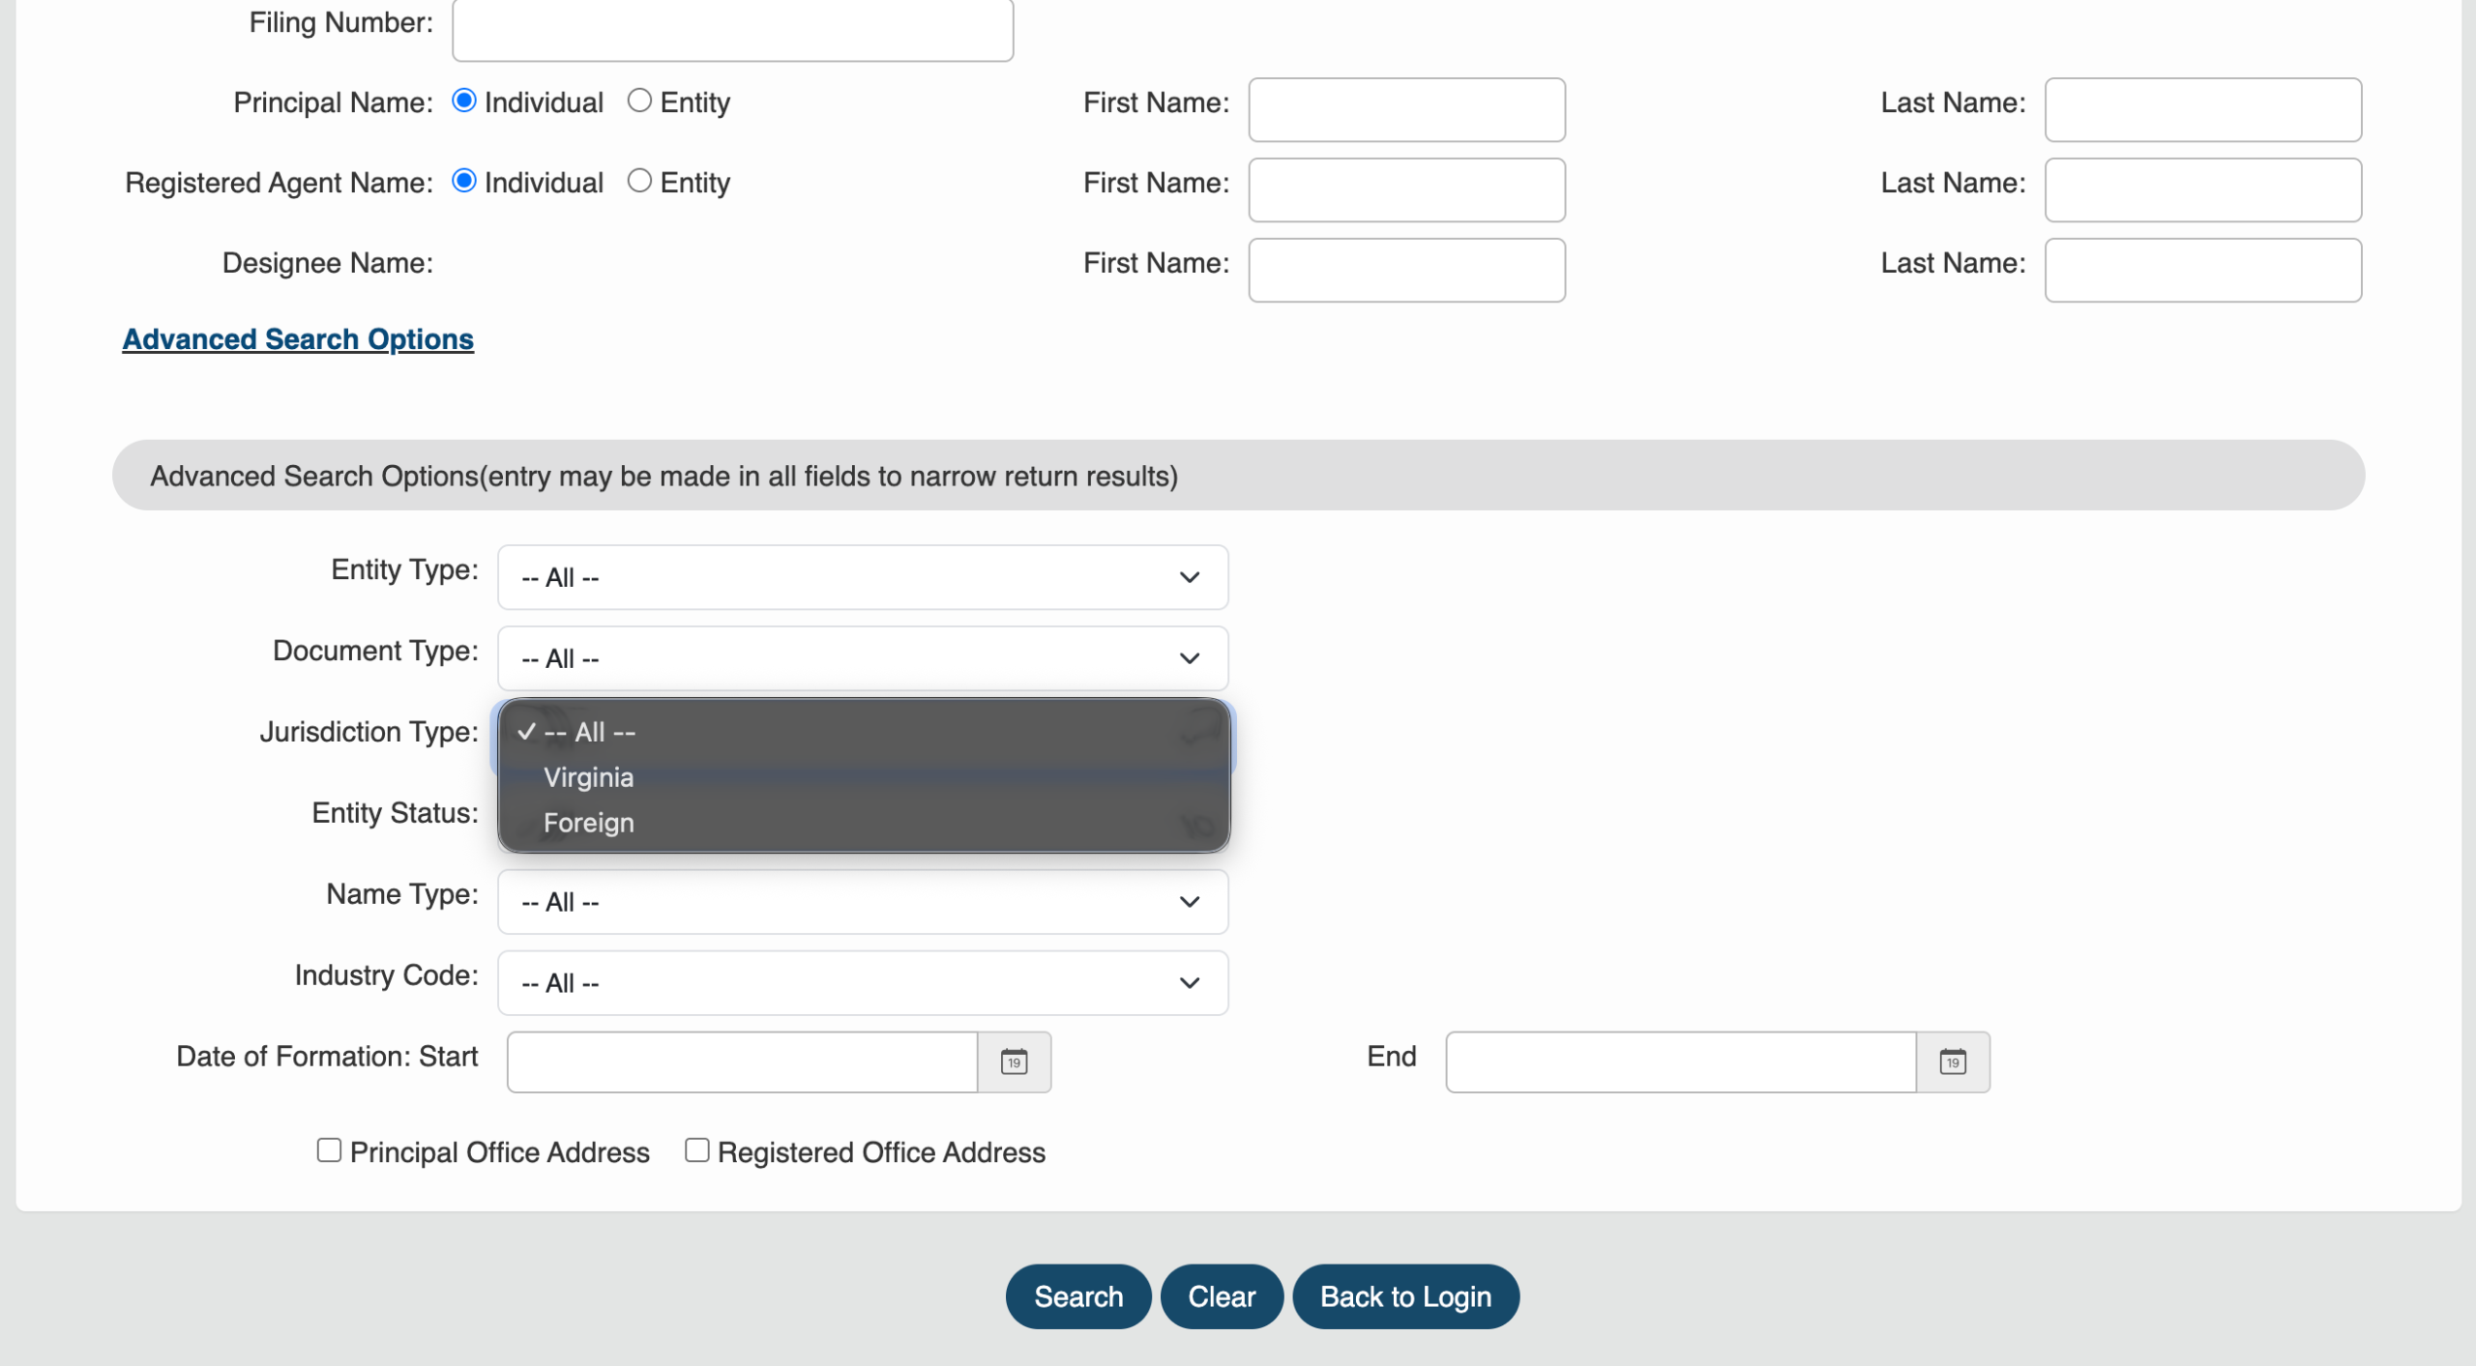
Task: Focus Registered Agent Last Name field
Action: (x=2203, y=190)
